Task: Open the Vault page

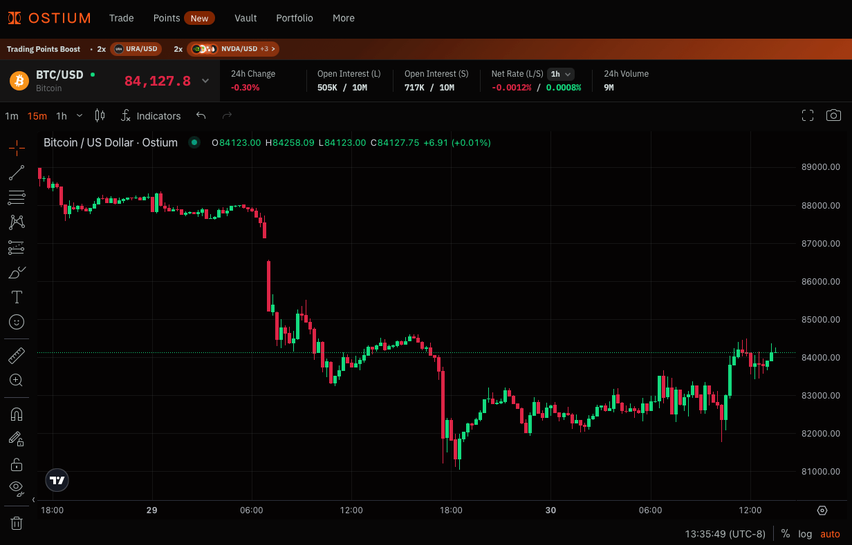Action: (x=246, y=18)
